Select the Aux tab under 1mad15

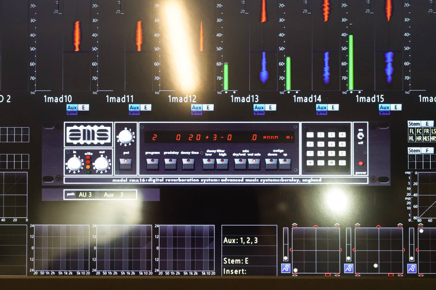click(x=384, y=108)
